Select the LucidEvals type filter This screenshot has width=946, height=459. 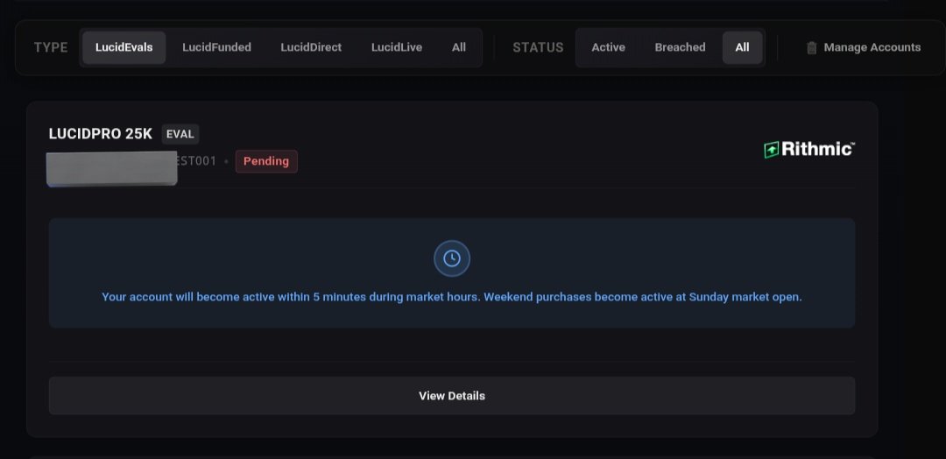(124, 47)
